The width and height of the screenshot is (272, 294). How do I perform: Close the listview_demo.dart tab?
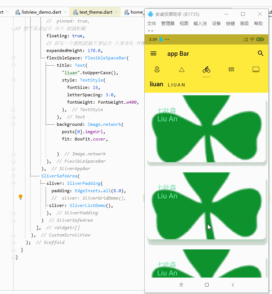point(65,12)
